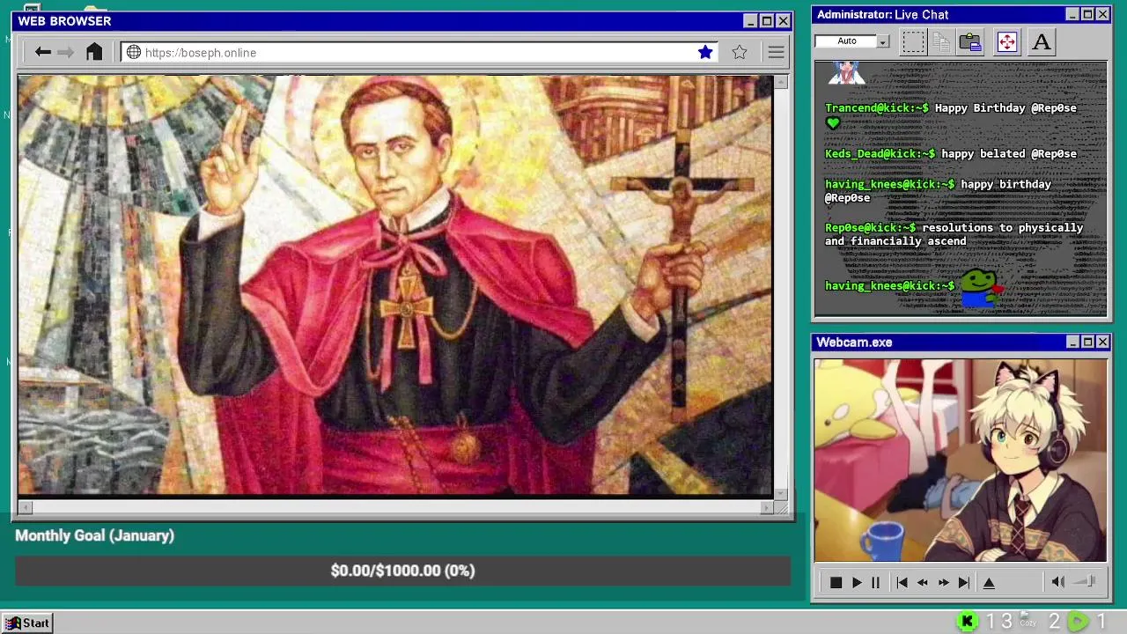Image resolution: width=1127 pixels, height=634 pixels.
Task: Go forward in the web browser
Action: click(65, 52)
